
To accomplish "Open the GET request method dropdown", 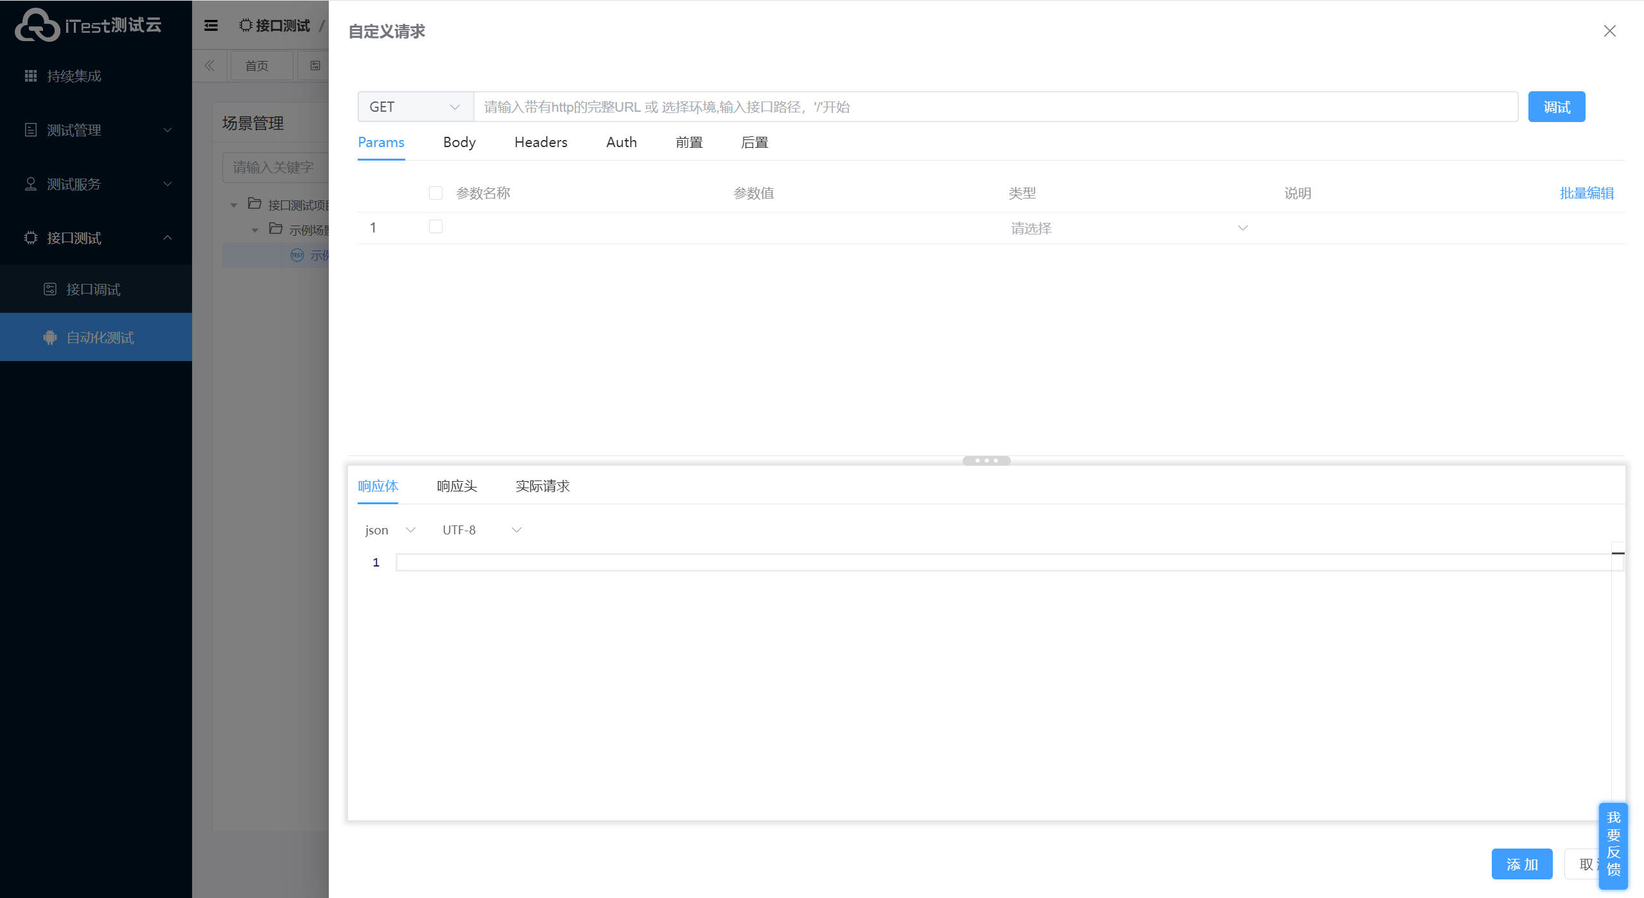I will coord(415,107).
